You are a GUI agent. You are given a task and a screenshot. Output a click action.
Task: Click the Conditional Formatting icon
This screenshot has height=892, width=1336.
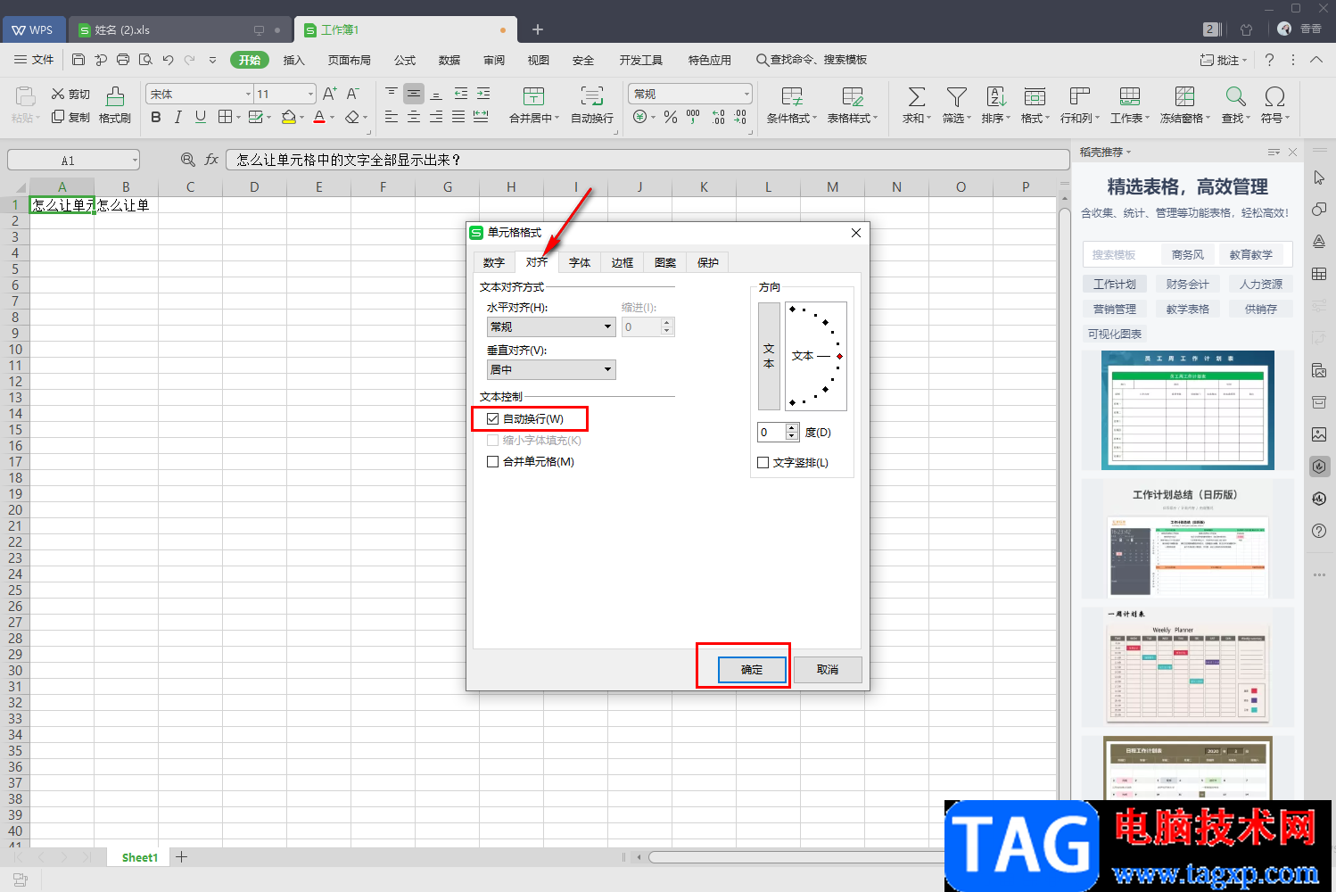pyautogui.click(x=791, y=96)
